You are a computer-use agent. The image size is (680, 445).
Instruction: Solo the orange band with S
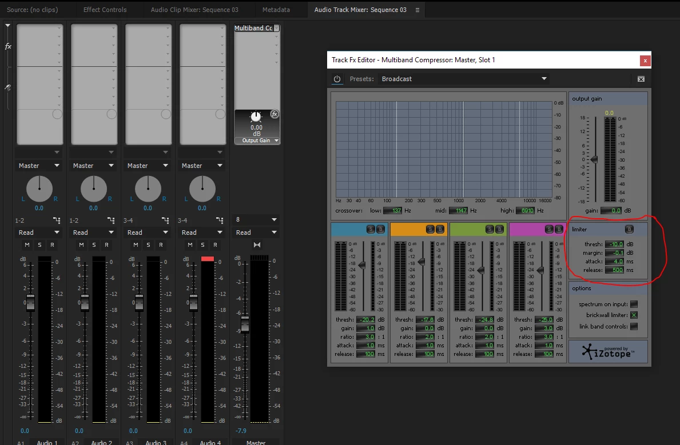(430, 229)
